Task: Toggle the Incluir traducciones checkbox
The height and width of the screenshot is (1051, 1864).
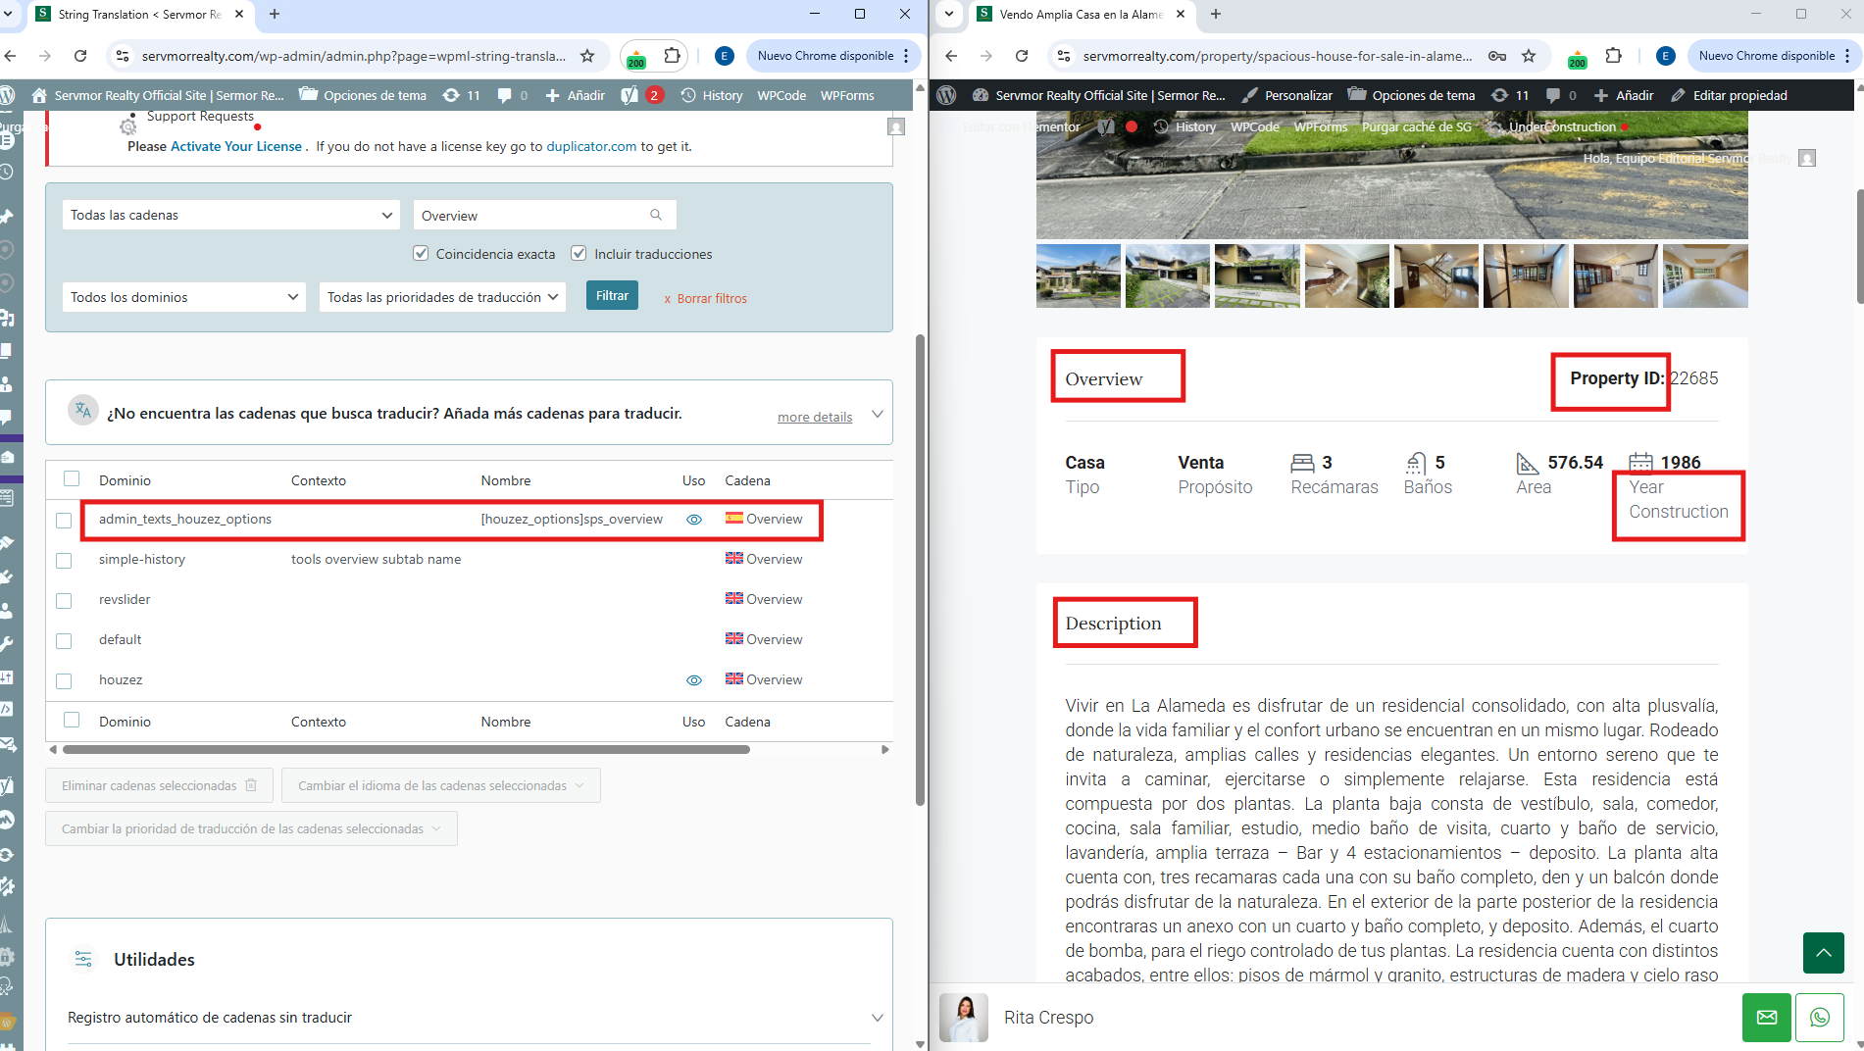Action: [x=579, y=254]
